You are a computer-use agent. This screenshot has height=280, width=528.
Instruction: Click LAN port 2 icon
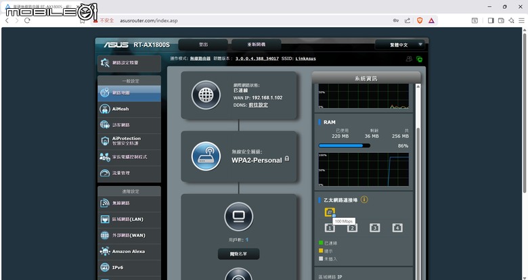pyautogui.click(x=352, y=228)
